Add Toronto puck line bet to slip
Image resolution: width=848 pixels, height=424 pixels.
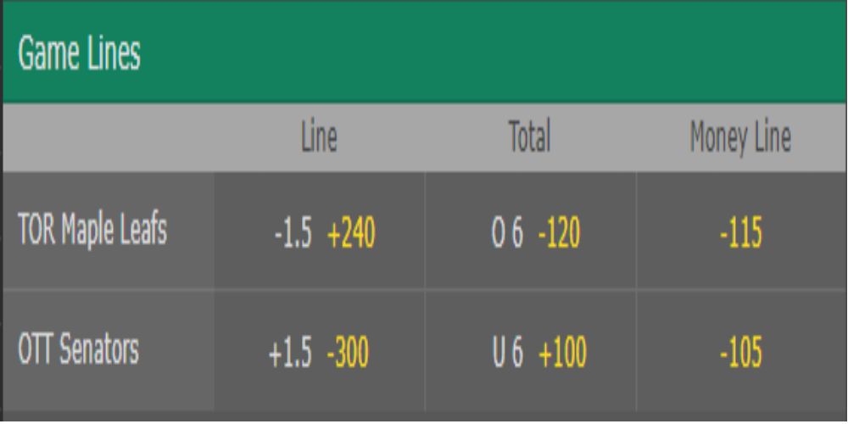tap(320, 231)
